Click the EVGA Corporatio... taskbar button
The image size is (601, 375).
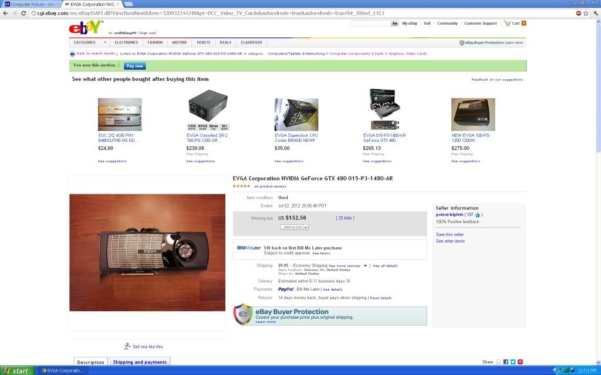click(62, 370)
